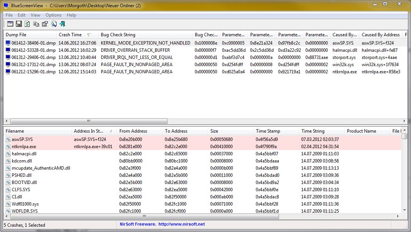
Task: Click the Find magnifier toolbar icon
Action: (x=54, y=24)
